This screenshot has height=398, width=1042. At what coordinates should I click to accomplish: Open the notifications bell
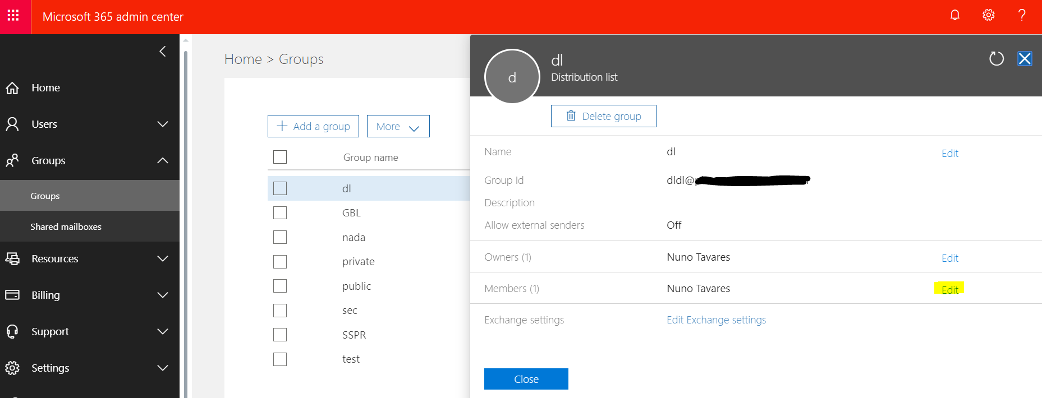pos(955,15)
